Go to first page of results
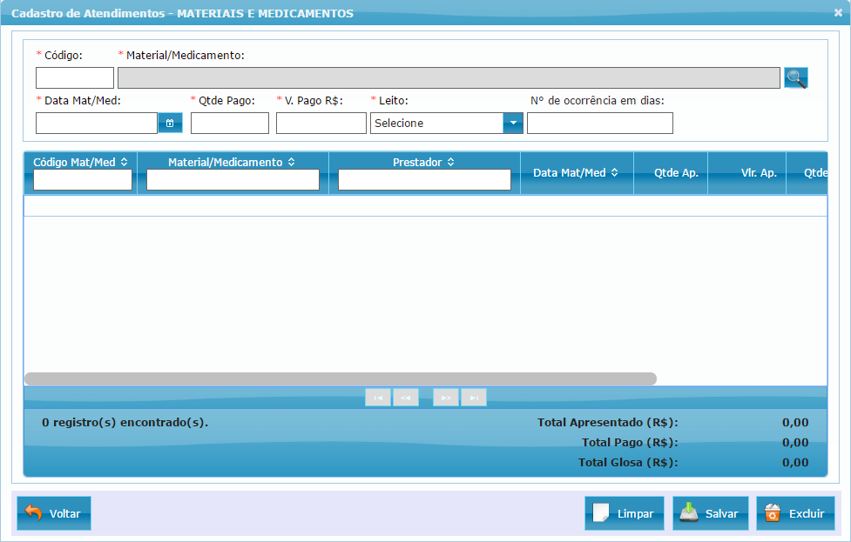This screenshot has height=542, width=851. pos(378,398)
